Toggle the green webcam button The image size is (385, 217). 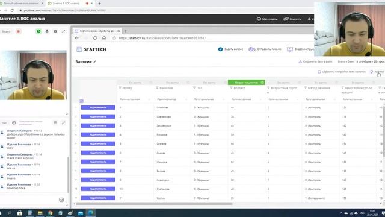(x=38, y=31)
